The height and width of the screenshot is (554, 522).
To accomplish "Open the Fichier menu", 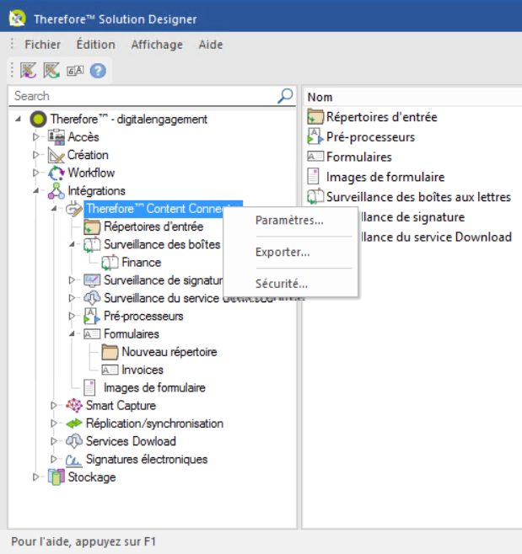I will pos(43,45).
